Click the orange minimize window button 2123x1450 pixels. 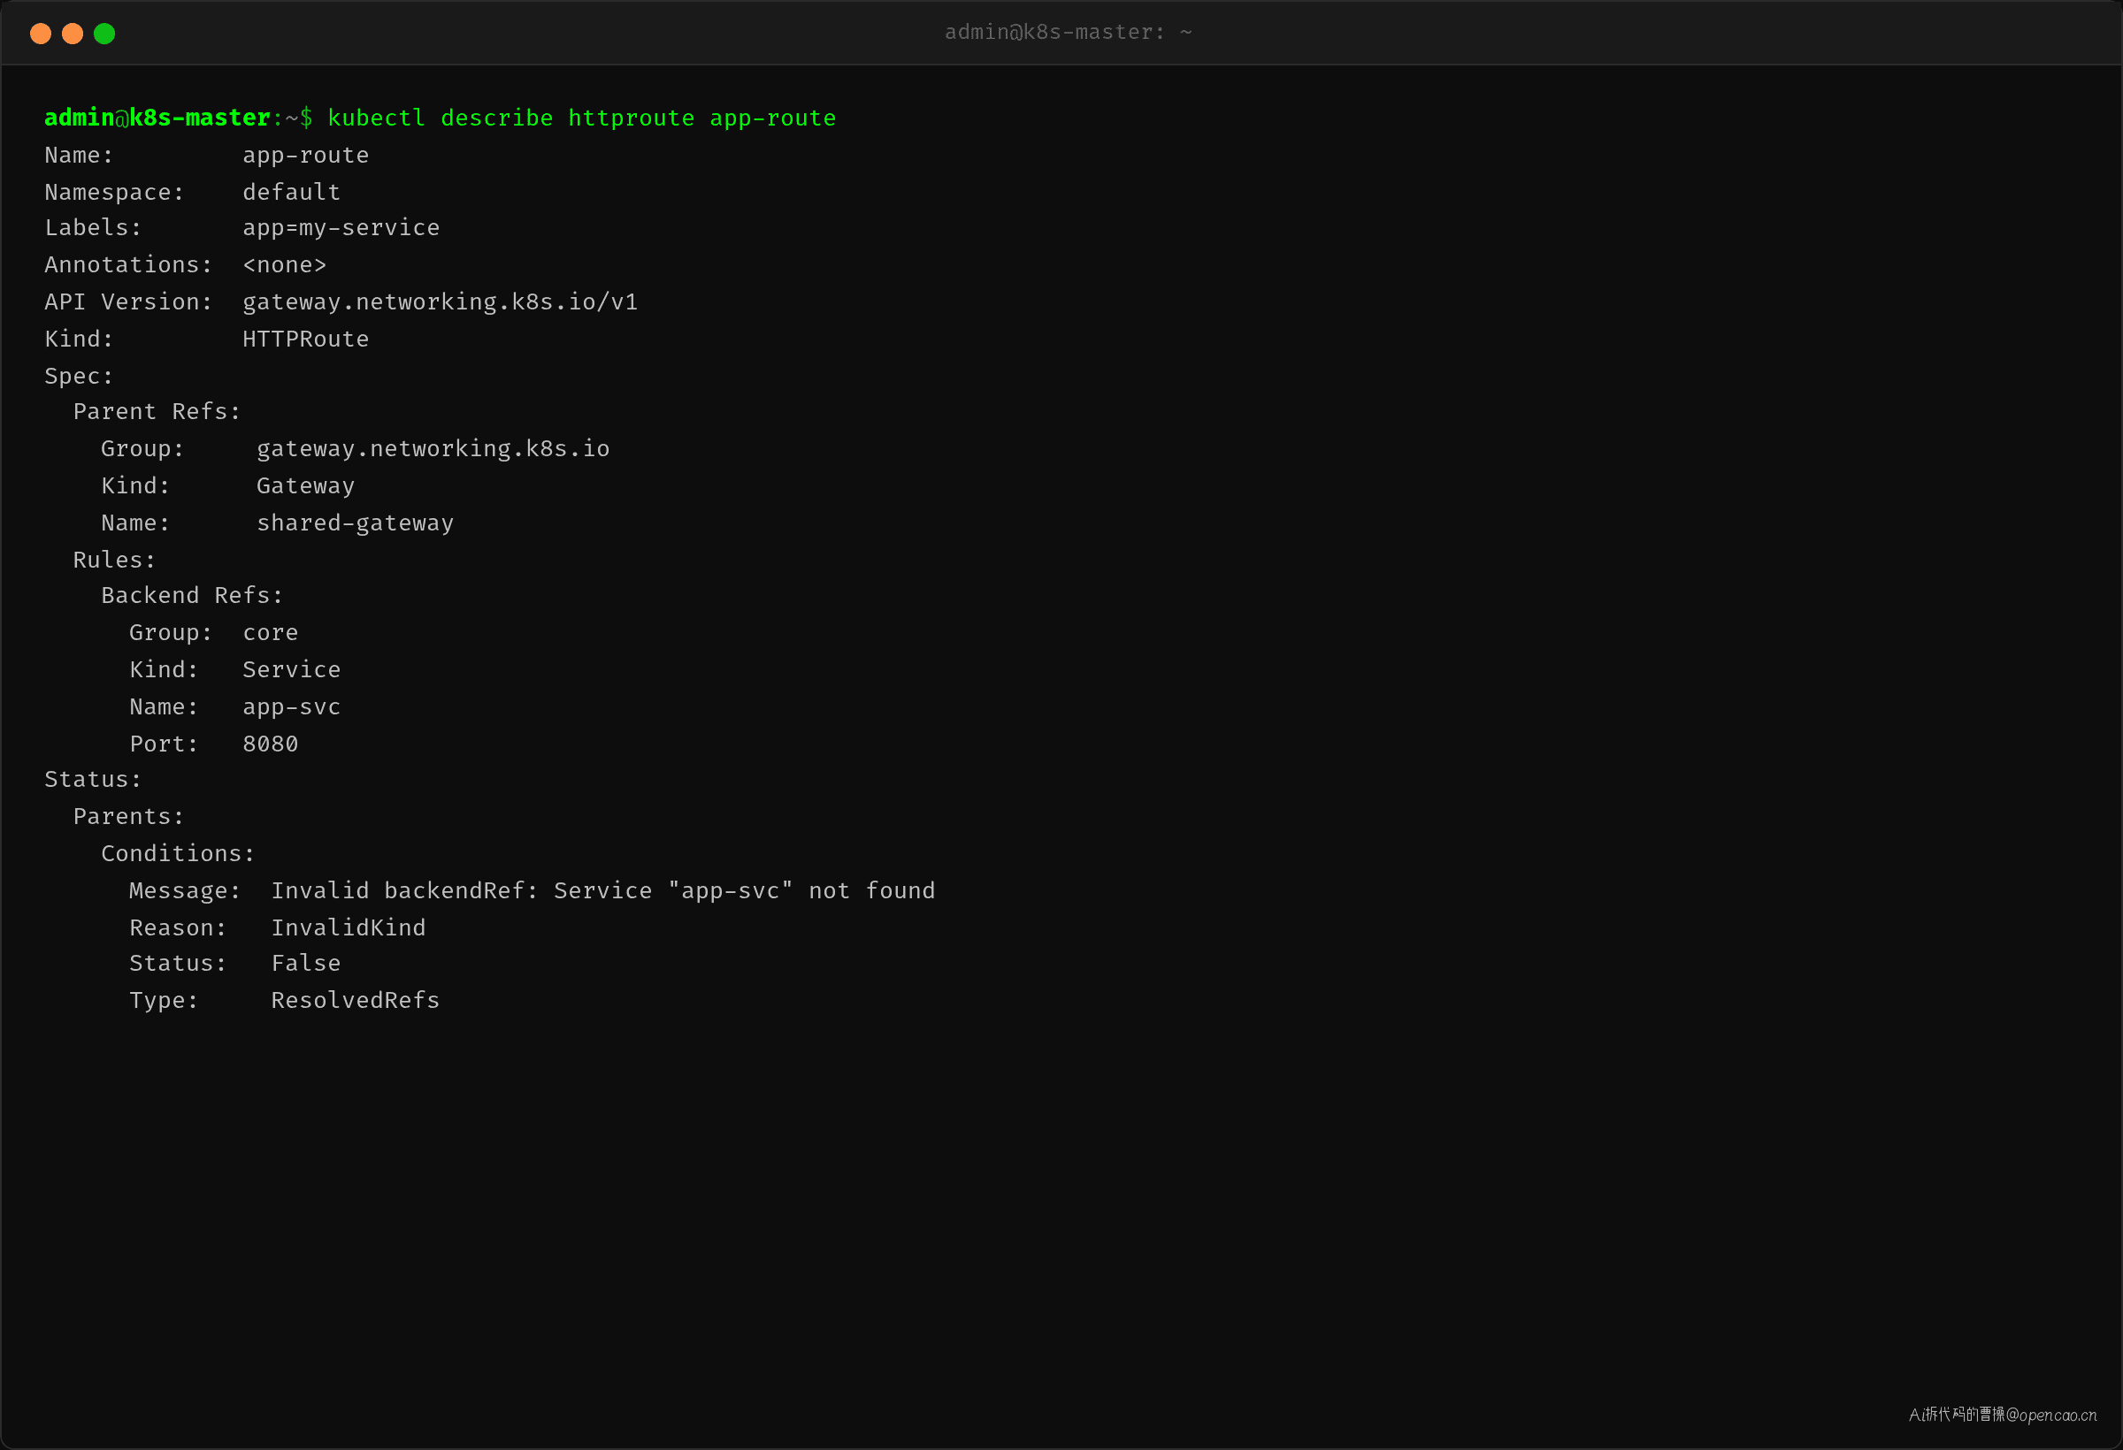[73, 34]
